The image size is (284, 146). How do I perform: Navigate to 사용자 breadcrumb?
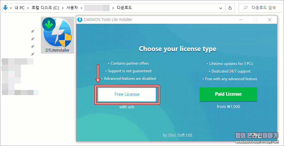pos(73,8)
